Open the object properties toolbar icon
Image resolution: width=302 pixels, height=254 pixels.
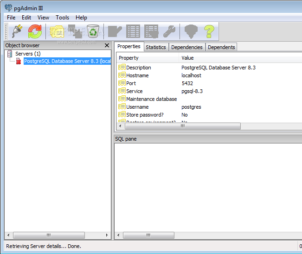[57, 31]
